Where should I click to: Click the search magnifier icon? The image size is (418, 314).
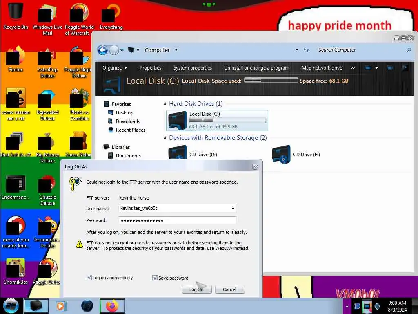[408, 50]
